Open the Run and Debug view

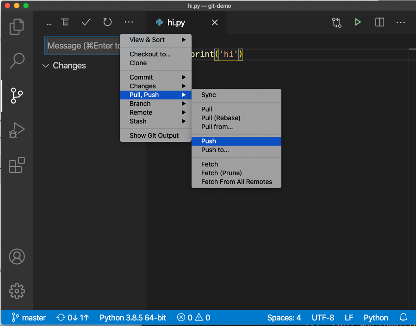click(x=17, y=130)
